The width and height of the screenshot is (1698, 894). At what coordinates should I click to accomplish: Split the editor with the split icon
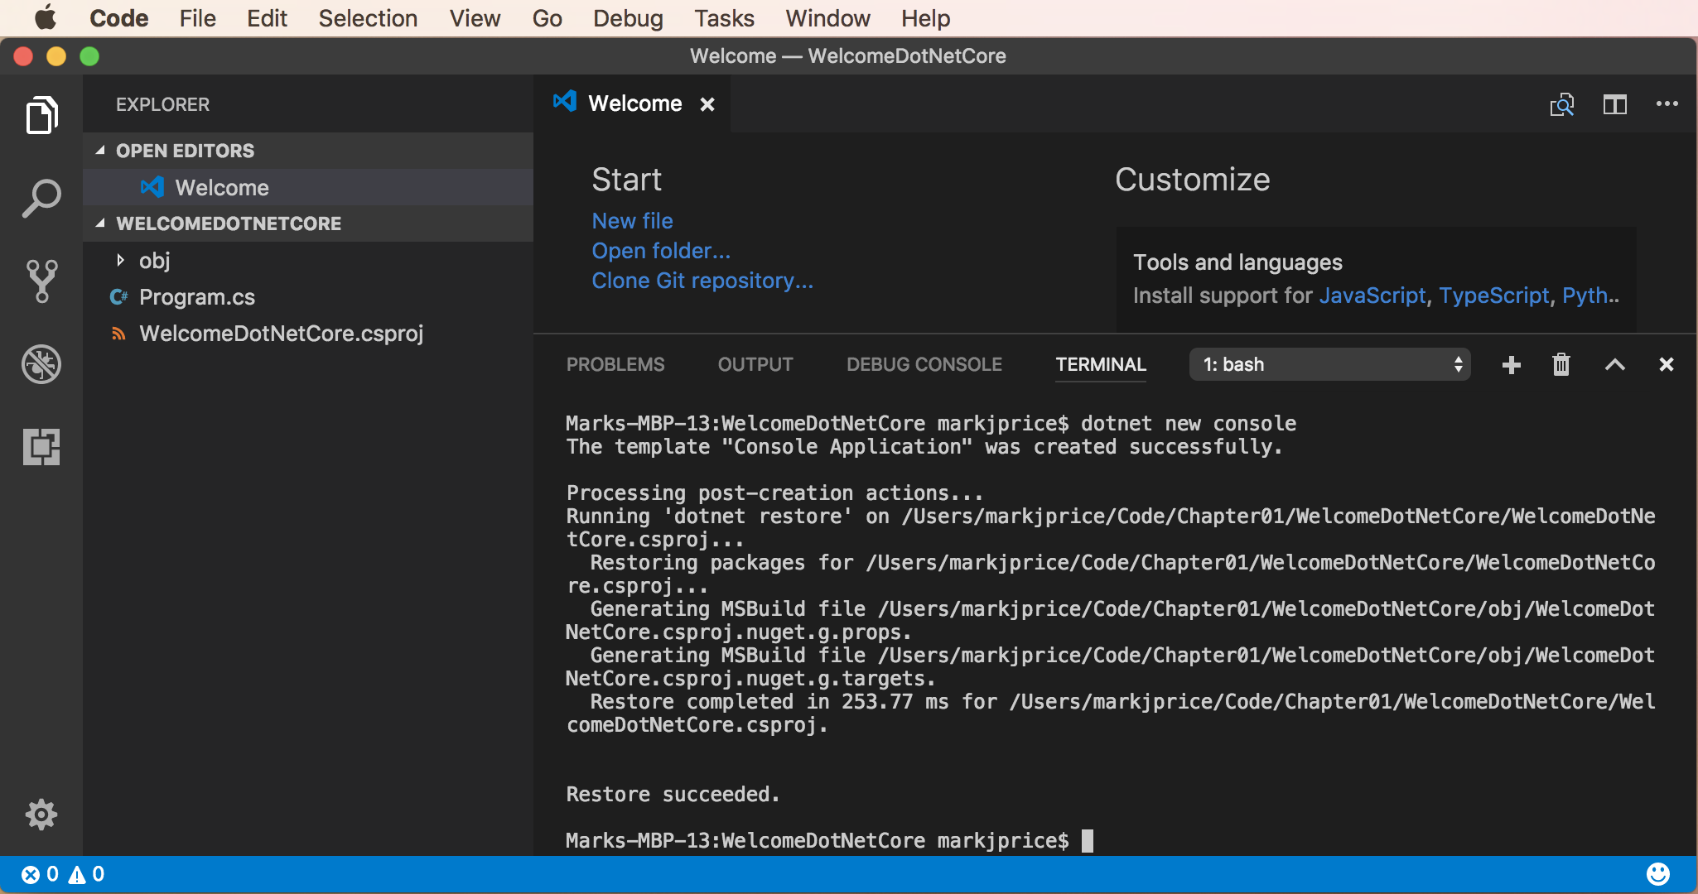(1614, 104)
